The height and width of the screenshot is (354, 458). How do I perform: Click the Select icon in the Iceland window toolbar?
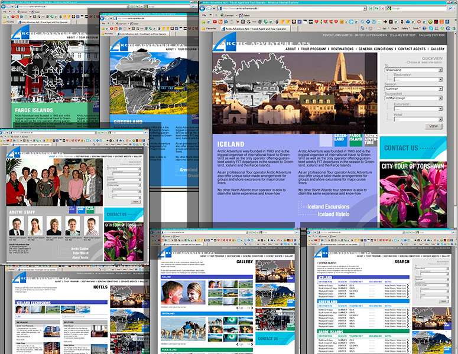click(x=241, y=15)
